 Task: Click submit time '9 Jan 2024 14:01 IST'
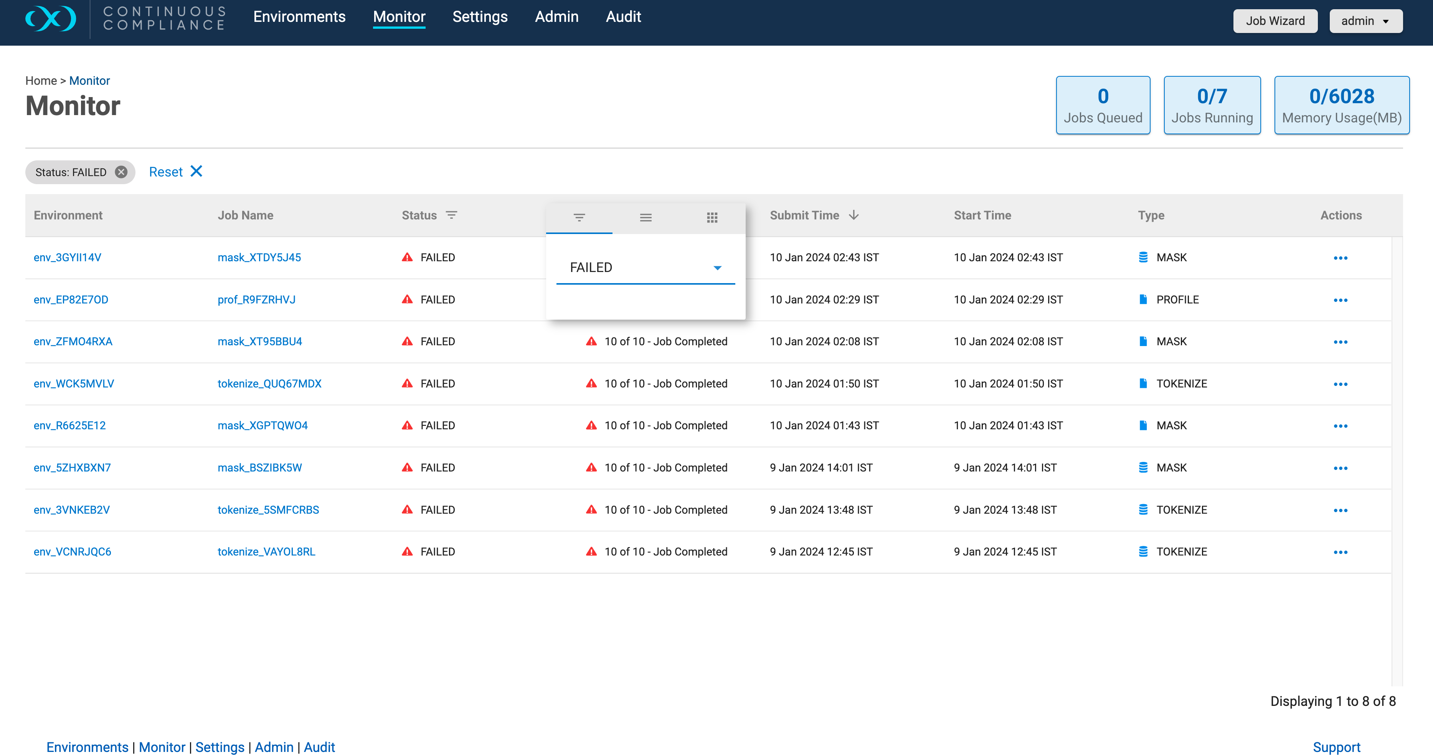pos(821,468)
